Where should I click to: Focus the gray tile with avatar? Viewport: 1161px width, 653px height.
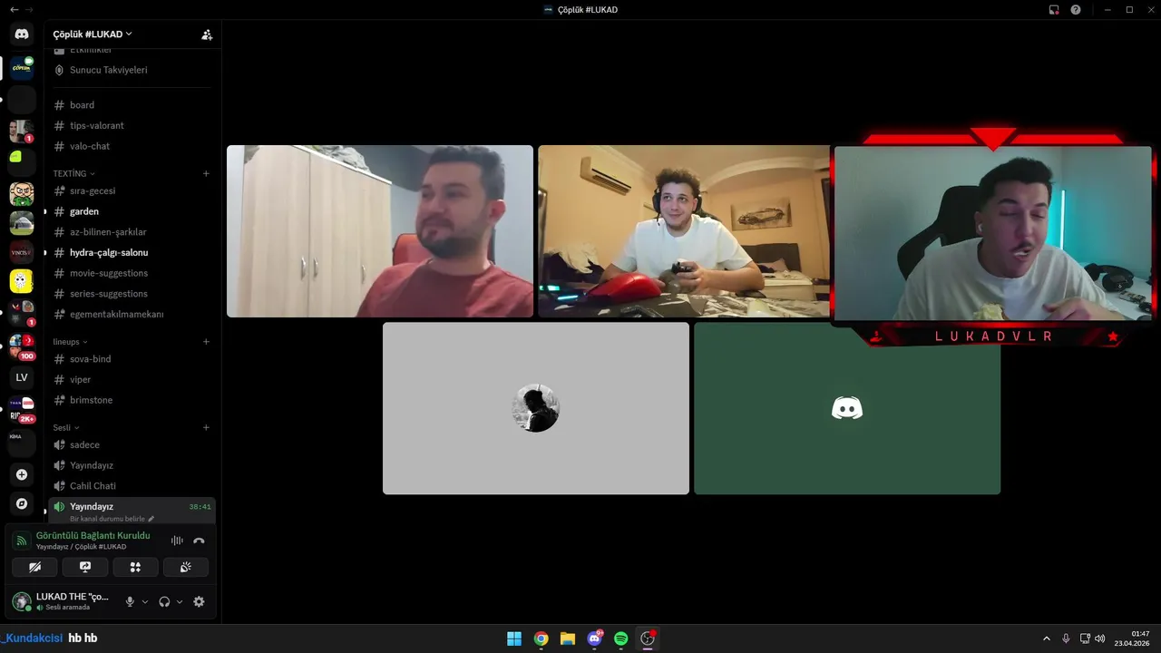click(536, 408)
